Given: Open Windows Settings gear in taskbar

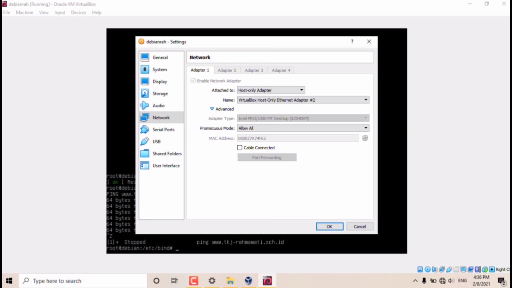Looking at the screenshot, I should (212, 281).
